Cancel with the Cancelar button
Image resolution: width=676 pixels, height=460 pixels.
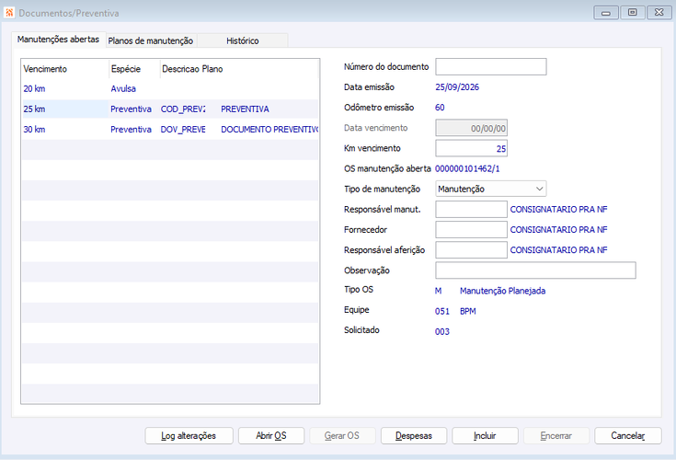coord(627,436)
